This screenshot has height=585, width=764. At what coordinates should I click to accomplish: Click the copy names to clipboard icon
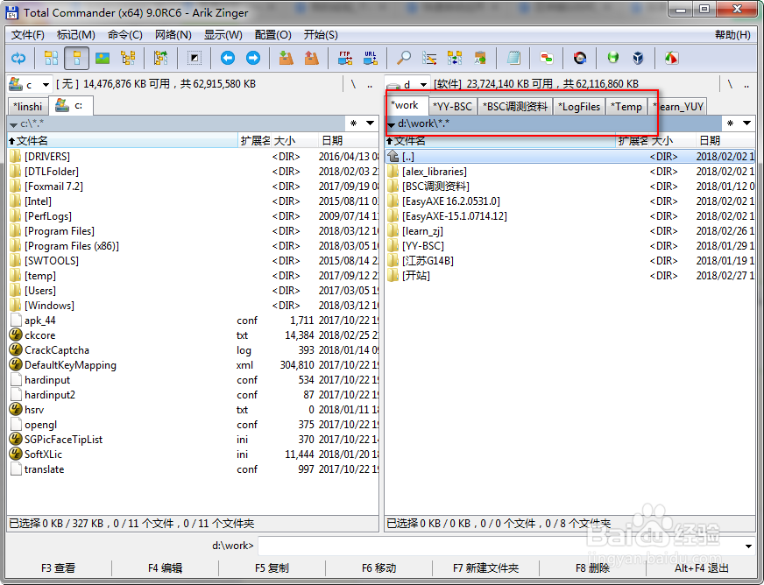click(x=480, y=59)
